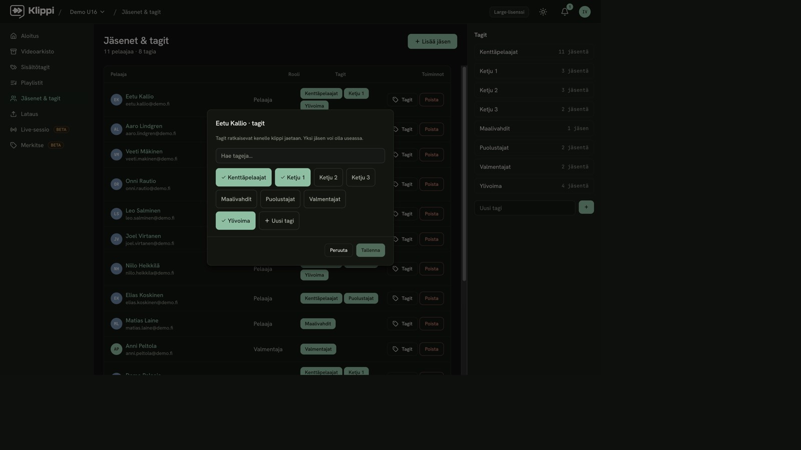
Task: Click Poista in Elias Koskinen row
Action: coord(432,298)
